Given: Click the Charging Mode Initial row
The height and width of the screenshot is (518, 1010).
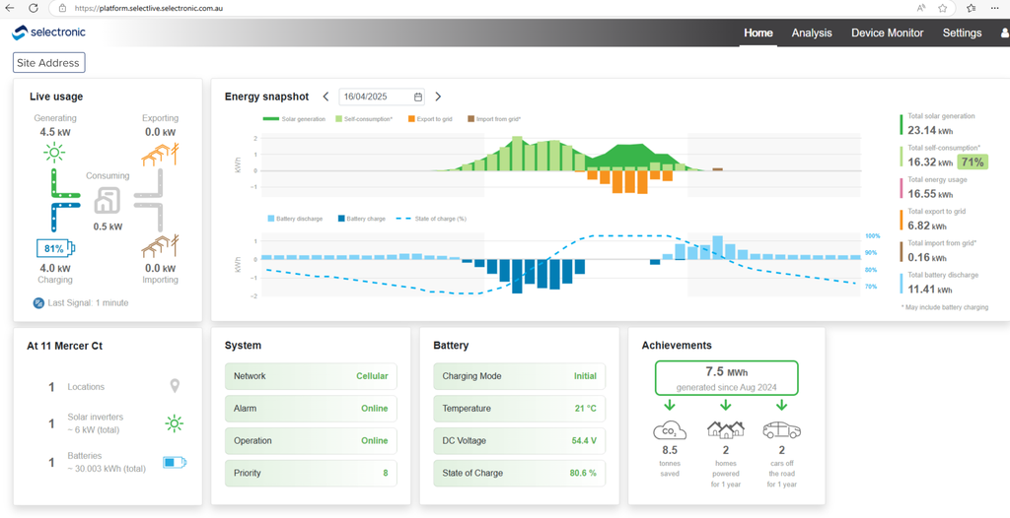Looking at the screenshot, I should (x=519, y=376).
